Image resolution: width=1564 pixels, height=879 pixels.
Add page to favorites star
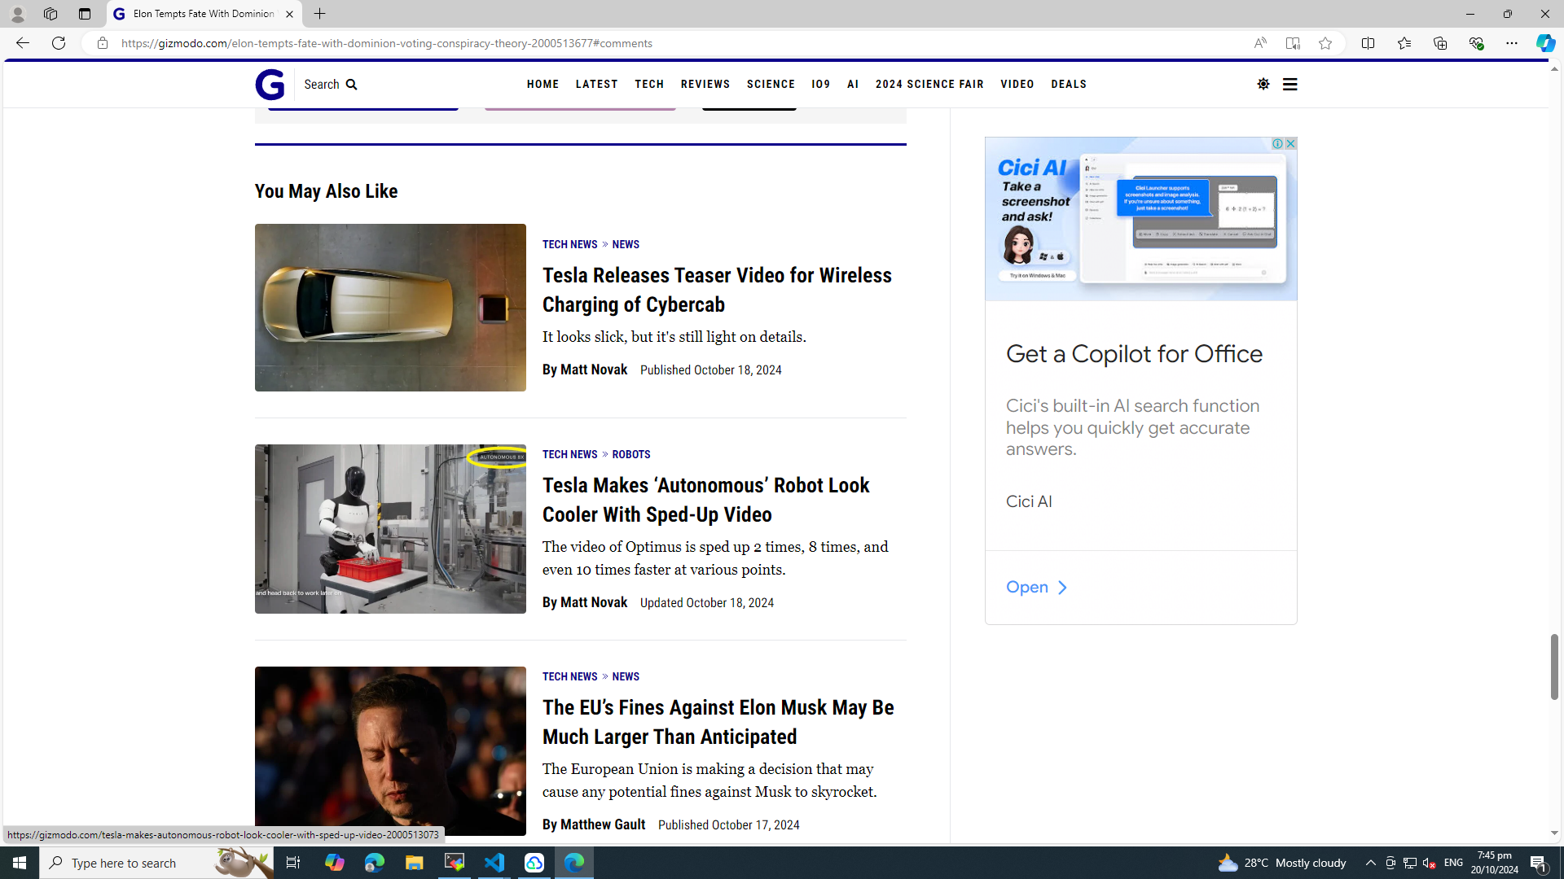click(x=1325, y=43)
